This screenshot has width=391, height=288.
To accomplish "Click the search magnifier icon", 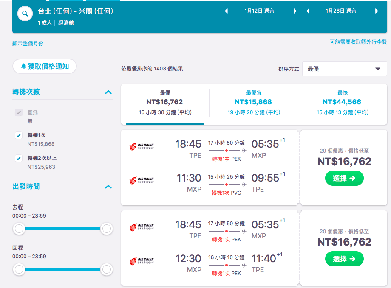I will 25,14.
